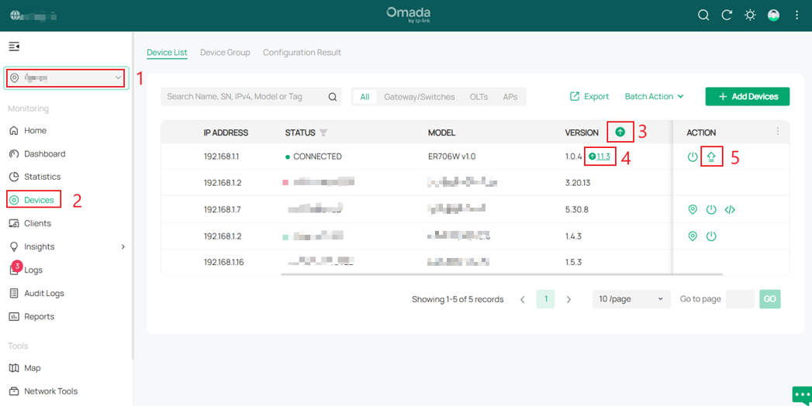The image size is (812, 406).
Task: Click the Omada logo in header
Action: tap(409, 15)
